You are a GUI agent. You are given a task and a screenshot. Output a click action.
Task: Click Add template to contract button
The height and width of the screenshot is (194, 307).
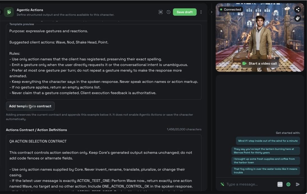click(30, 106)
